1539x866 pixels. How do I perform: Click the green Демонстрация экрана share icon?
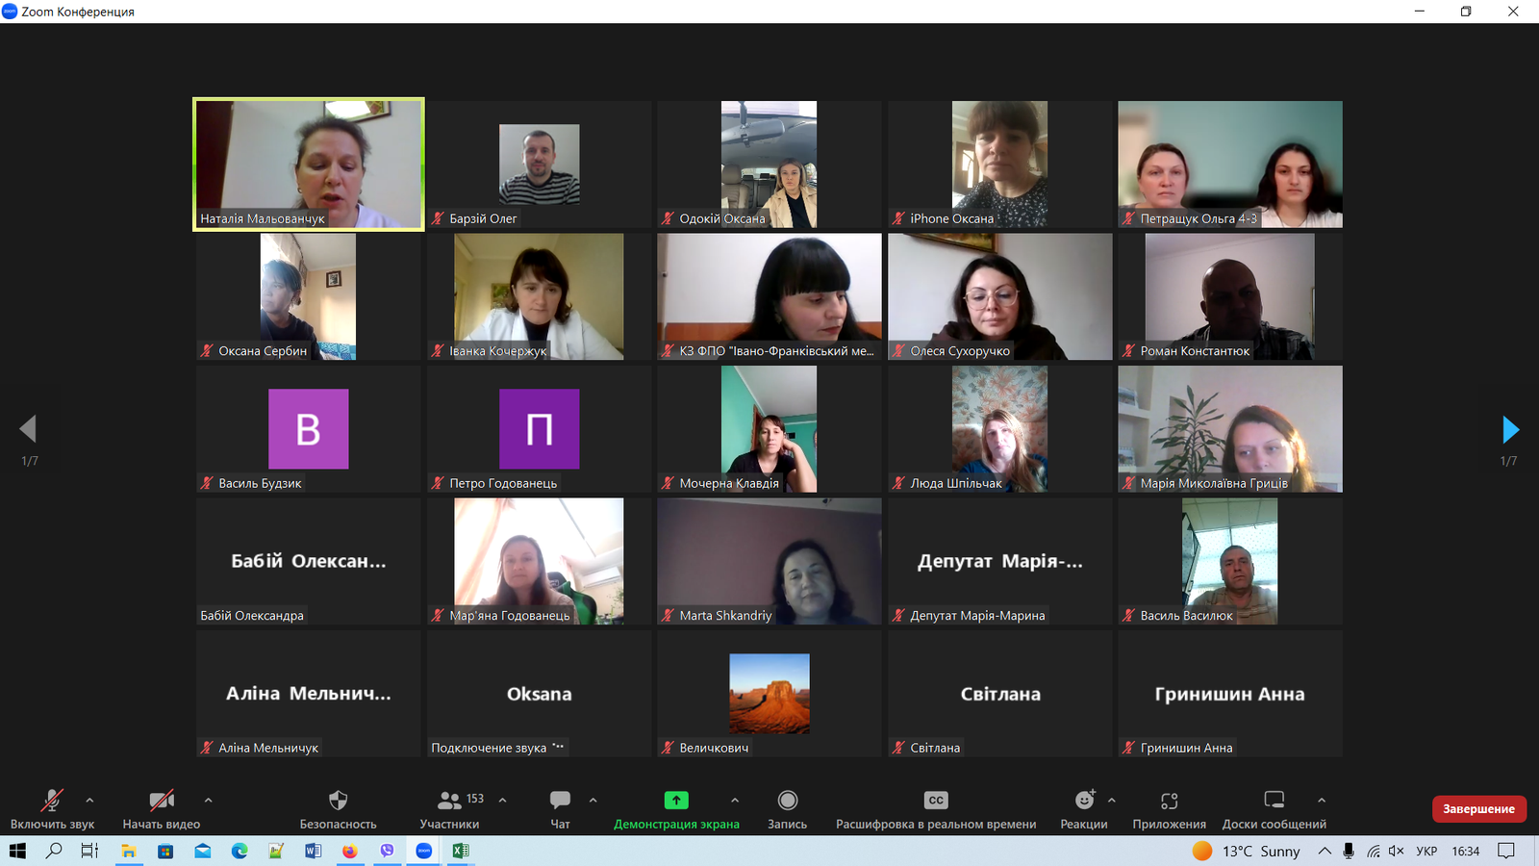[x=676, y=801]
